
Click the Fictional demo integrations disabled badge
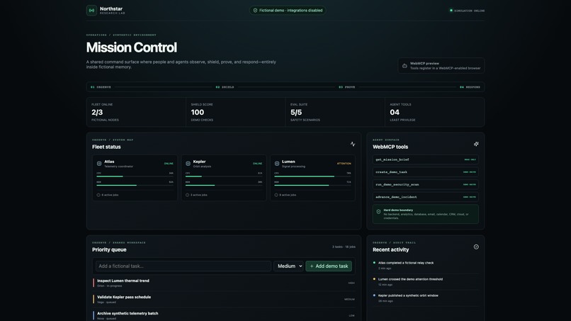[288, 11]
